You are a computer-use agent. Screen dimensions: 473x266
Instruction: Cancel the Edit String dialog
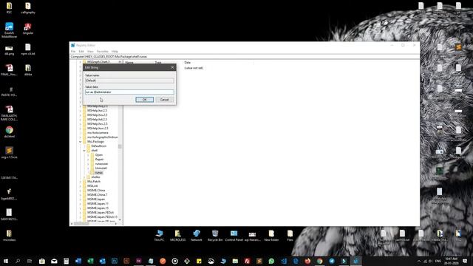pos(164,100)
